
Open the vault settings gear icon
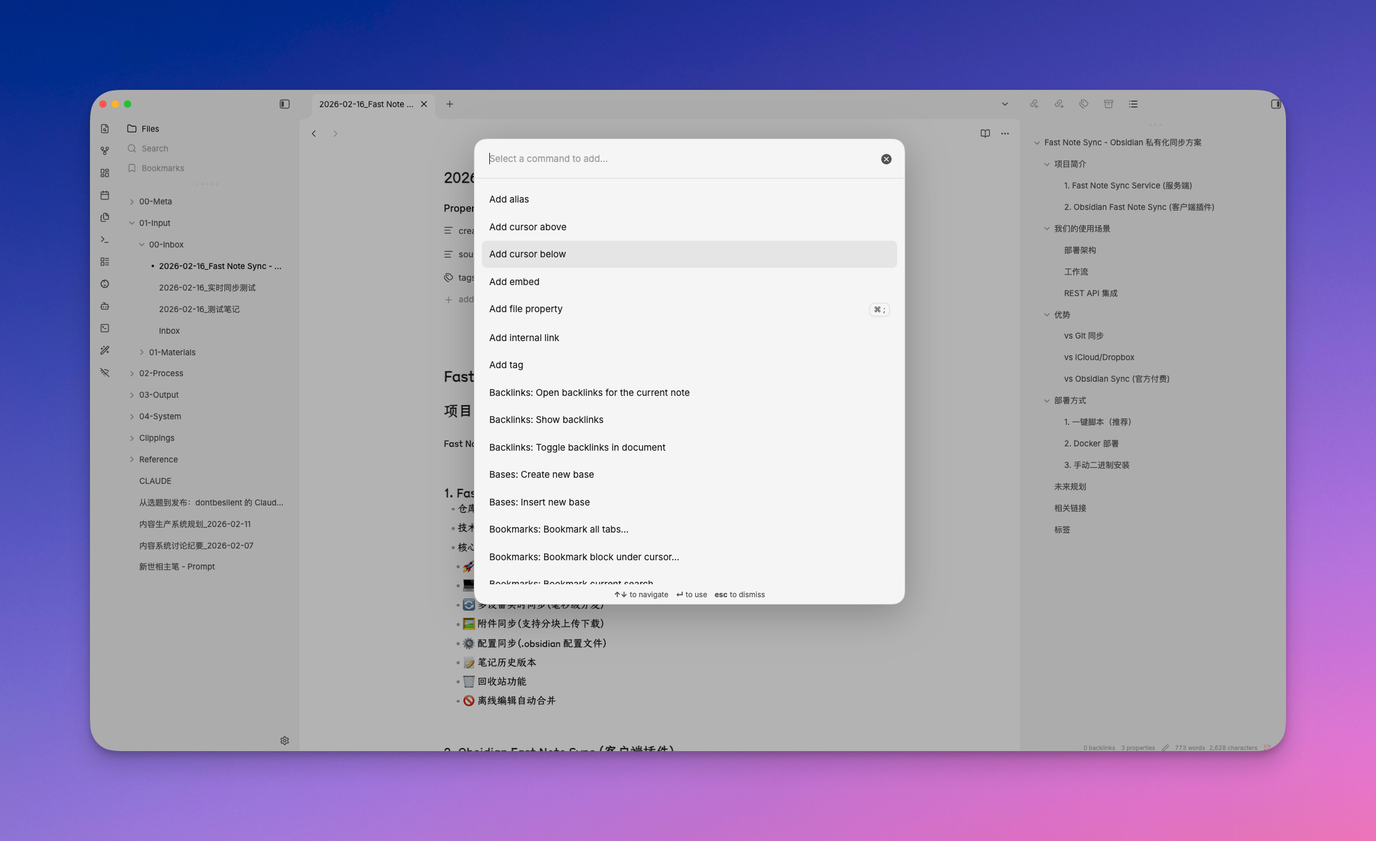click(x=284, y=741)
